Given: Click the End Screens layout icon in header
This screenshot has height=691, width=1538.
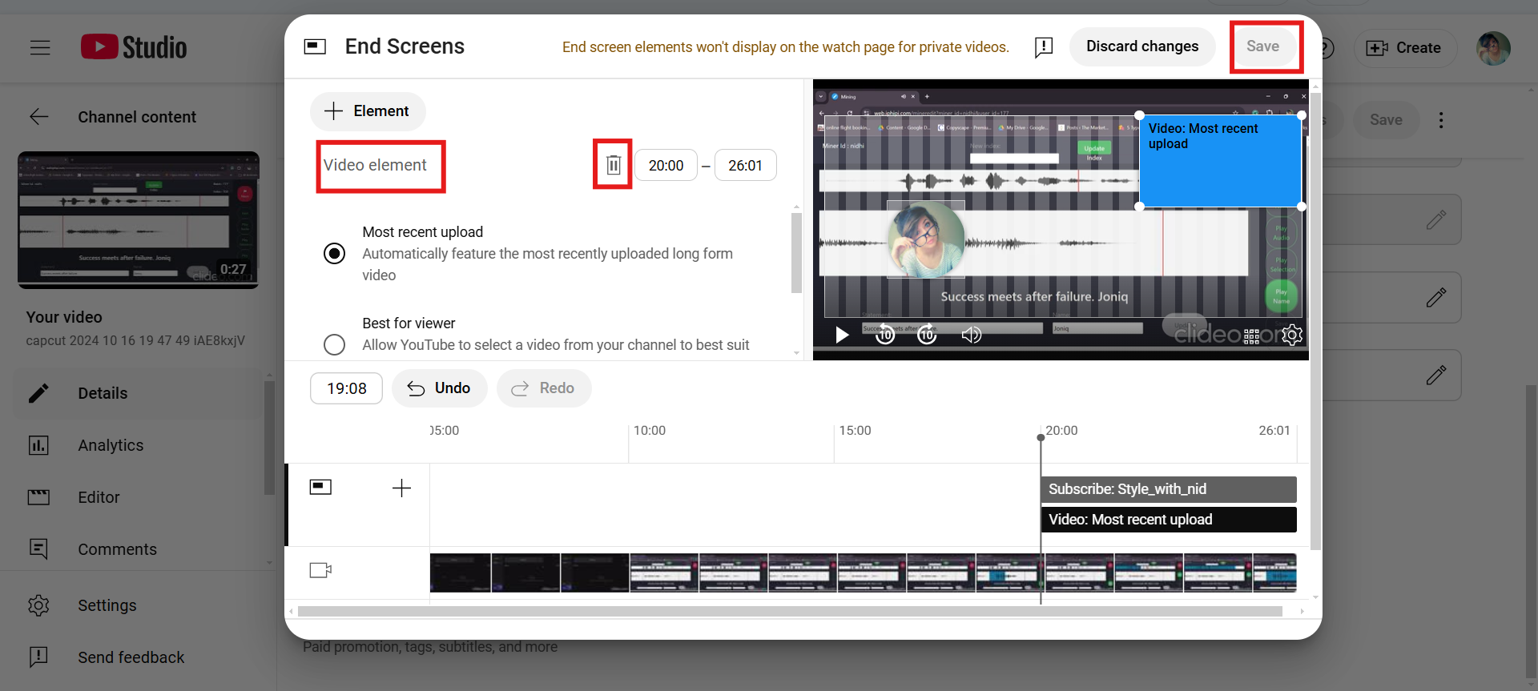Looking at the screenshot, I should 315,46.
